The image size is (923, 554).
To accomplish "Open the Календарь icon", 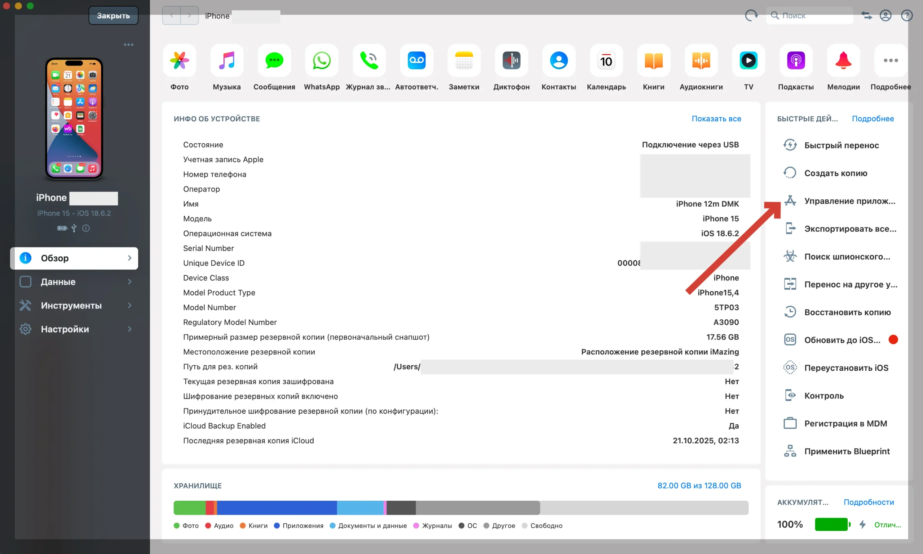I will [606, 60].
